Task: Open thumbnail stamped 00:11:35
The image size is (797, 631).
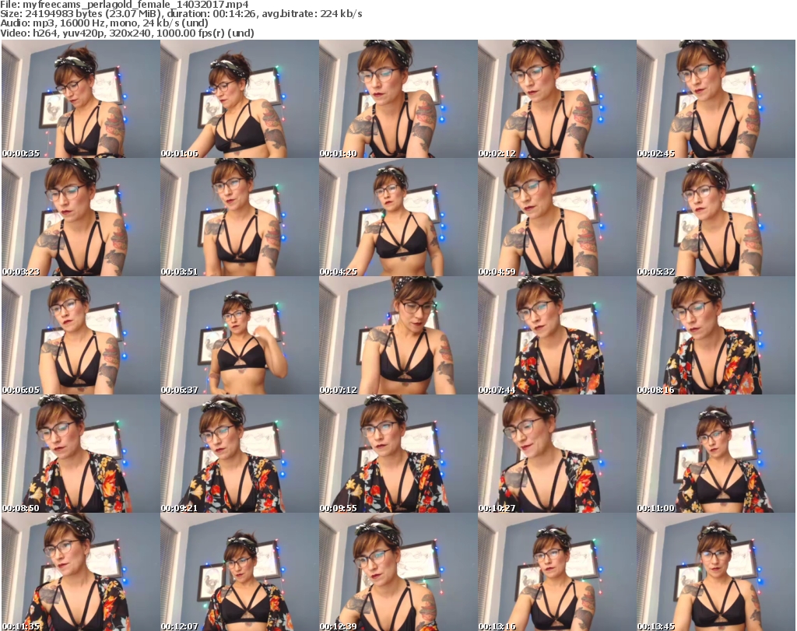Action: pos(81,572)
